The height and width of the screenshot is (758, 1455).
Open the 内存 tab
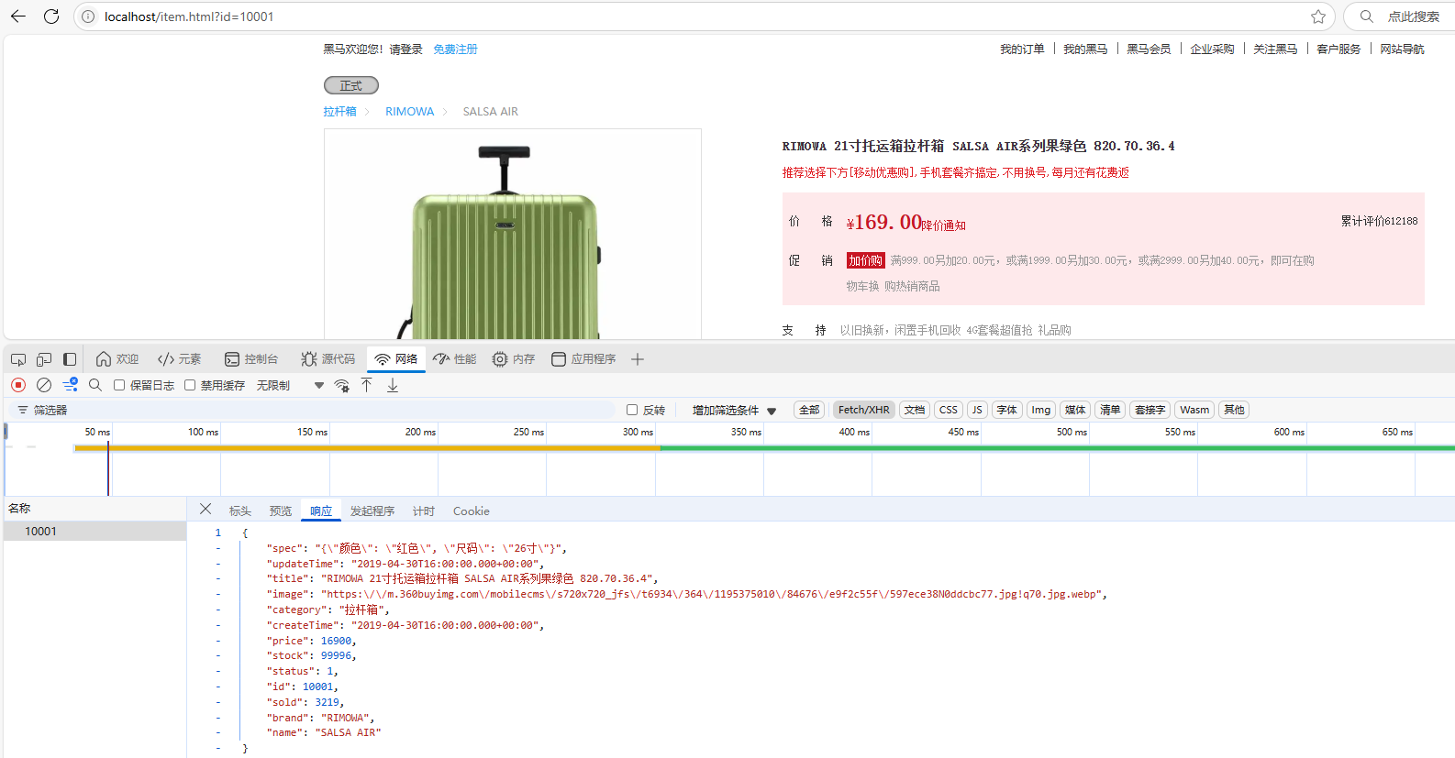coord(514,359)
